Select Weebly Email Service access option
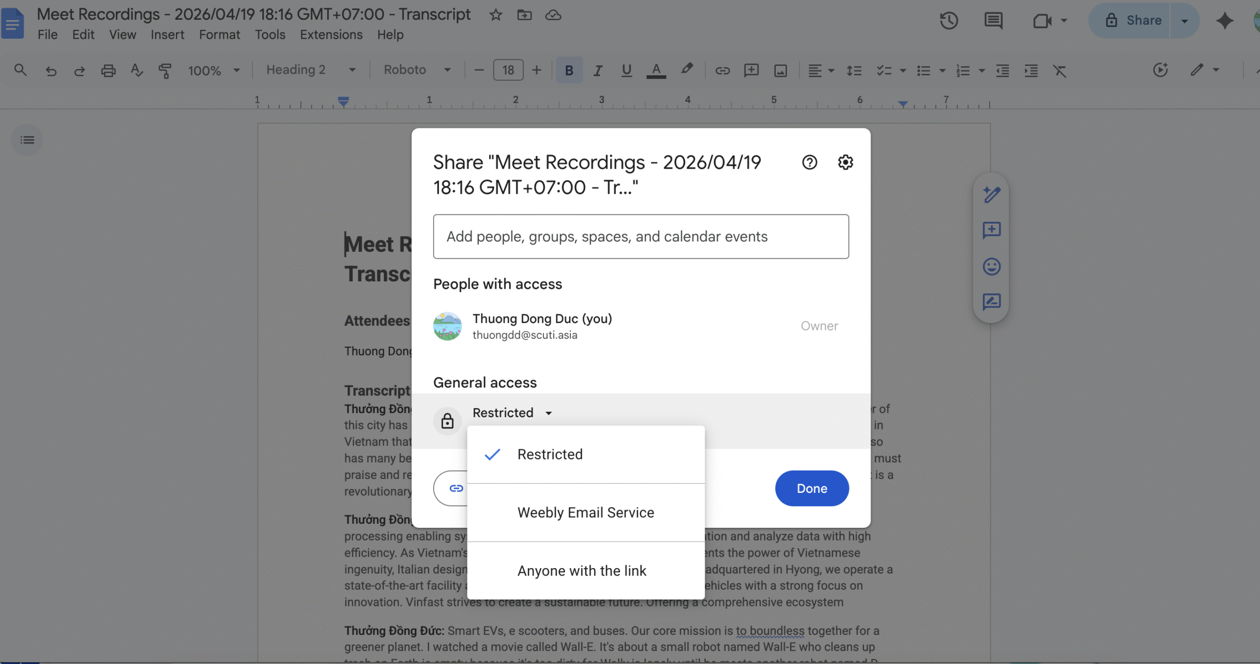 pyautogui.click(x=585, y=513)
